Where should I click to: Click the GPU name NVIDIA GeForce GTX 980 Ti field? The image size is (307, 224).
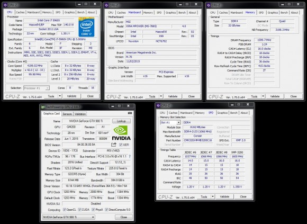86,121
